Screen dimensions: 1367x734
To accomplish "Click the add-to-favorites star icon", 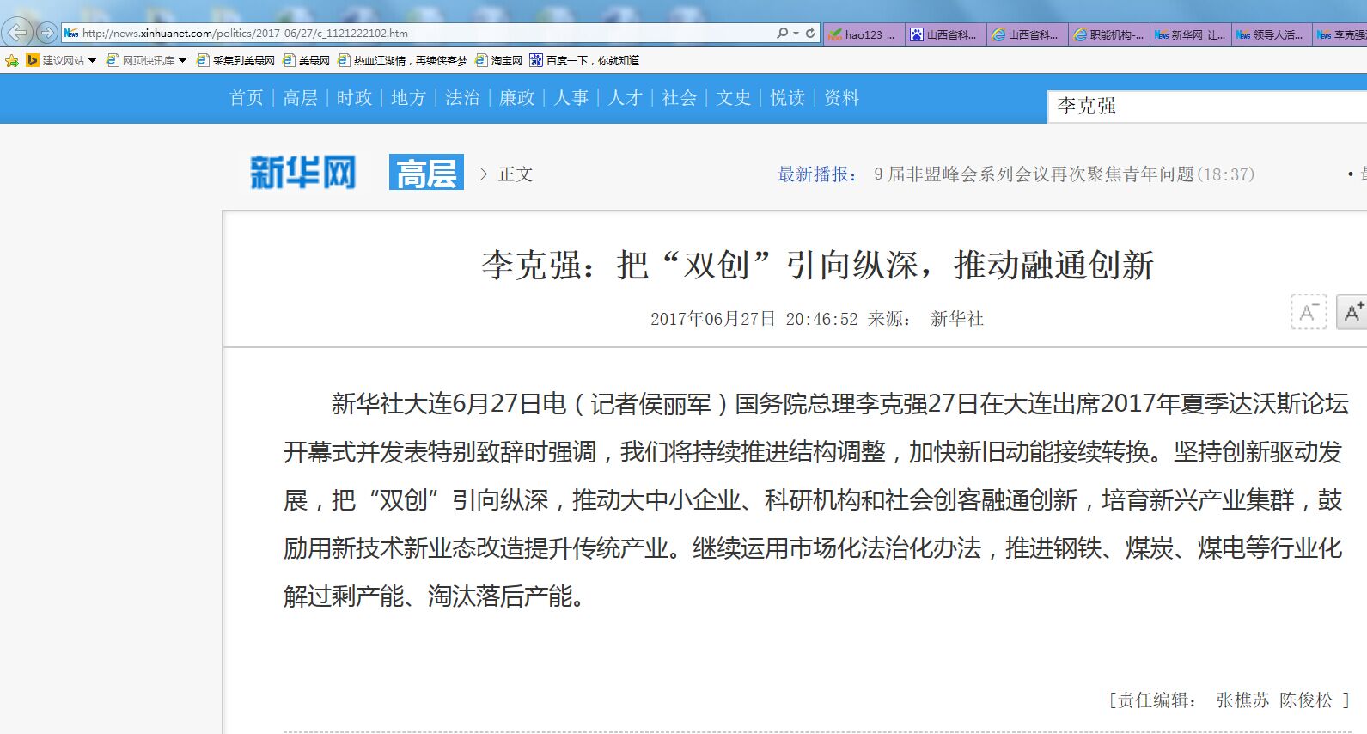I will (12, 60).
